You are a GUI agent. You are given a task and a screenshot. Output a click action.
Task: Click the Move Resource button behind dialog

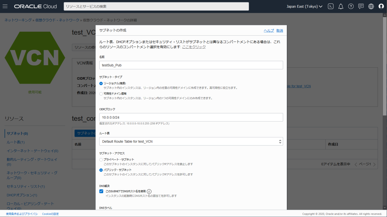tap(84, 47)
